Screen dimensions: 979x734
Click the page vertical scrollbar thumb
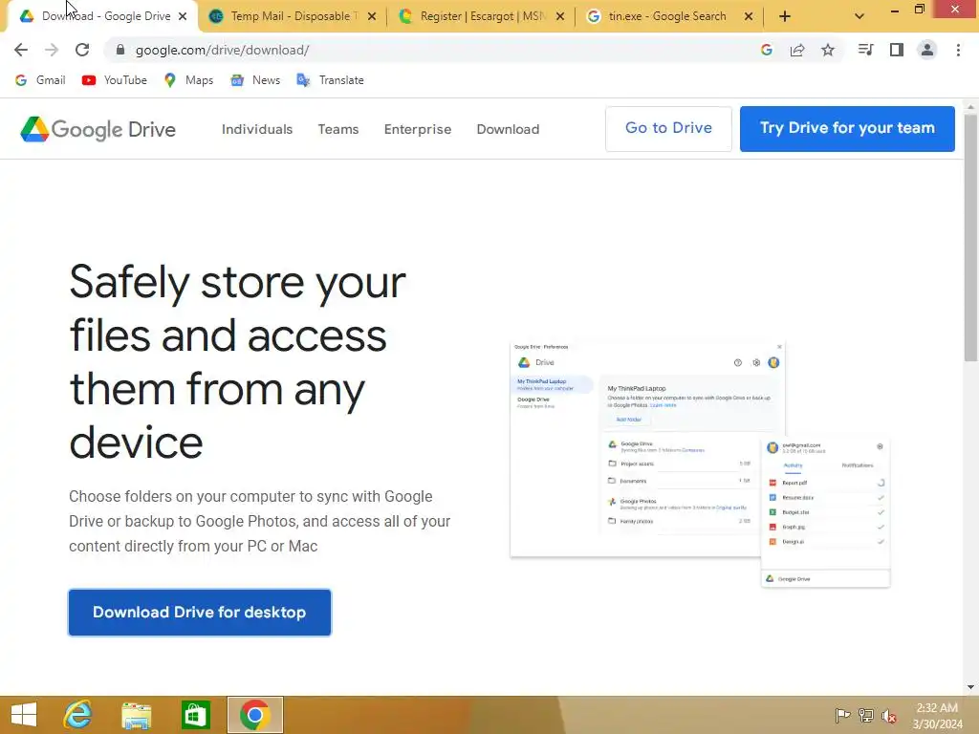pyautogui.click(x=970, y=237)
